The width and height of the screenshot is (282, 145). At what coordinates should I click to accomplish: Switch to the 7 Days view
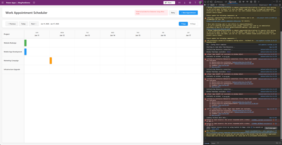183,24
